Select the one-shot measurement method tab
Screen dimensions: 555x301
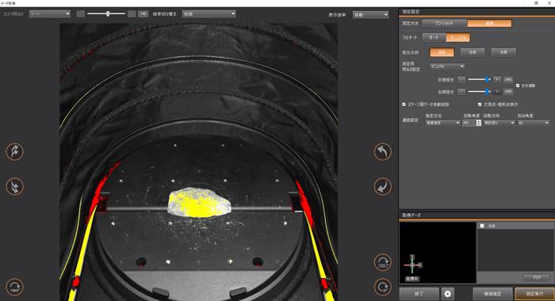coord(444,23)
